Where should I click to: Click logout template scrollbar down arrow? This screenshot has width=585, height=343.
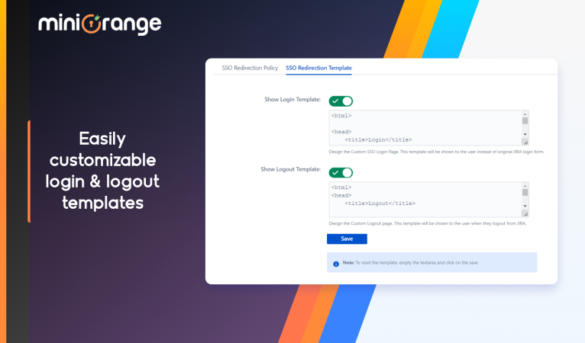pyautogui.click(x=525, y=206)
